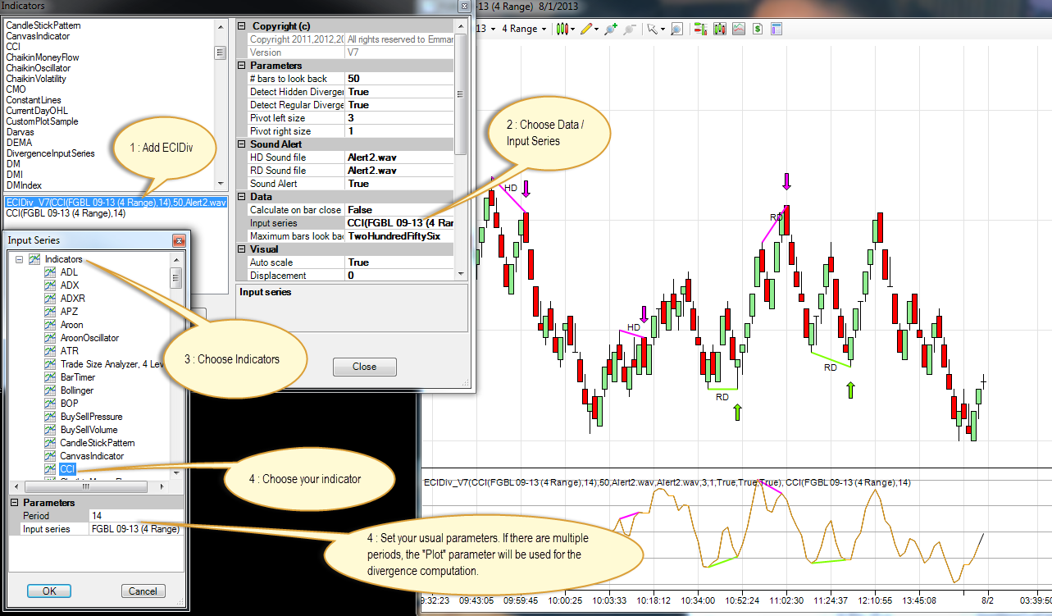Click the chart trader toolbar icon
The width and height of the screenshot is (1052, 616).
coord(700,29)
